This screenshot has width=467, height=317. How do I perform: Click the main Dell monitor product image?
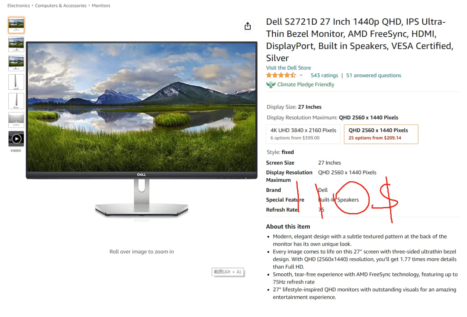pyautogui.click(x=142, y=129)
